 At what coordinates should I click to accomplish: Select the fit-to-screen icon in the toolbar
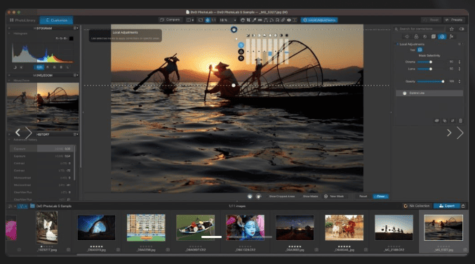(x=201, y=20)
